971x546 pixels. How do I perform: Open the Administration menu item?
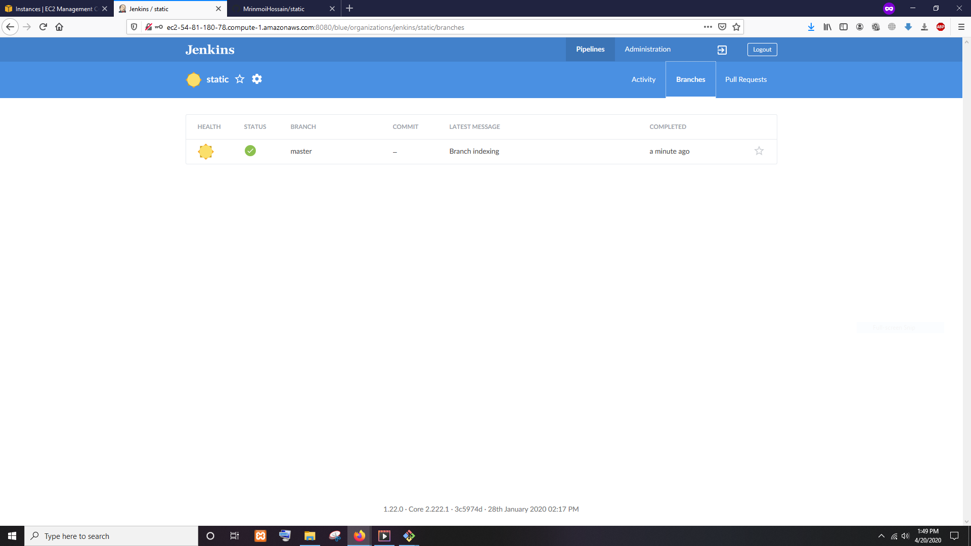coord(647,50)
